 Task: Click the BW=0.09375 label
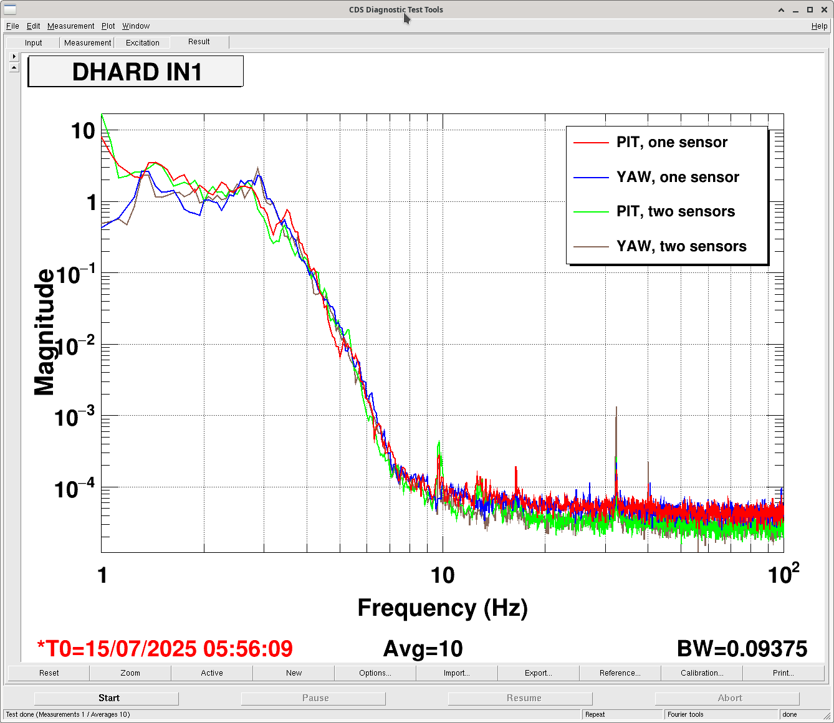742,649
